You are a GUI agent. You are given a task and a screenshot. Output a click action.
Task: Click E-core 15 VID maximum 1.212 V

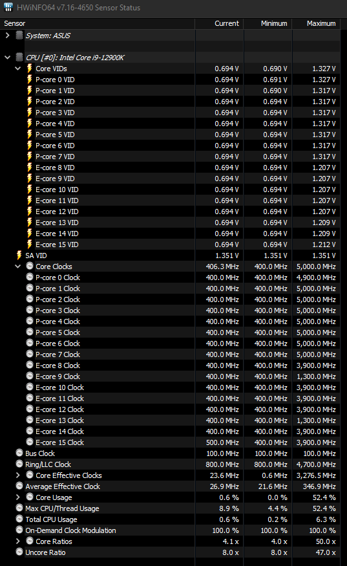(324, 245)
